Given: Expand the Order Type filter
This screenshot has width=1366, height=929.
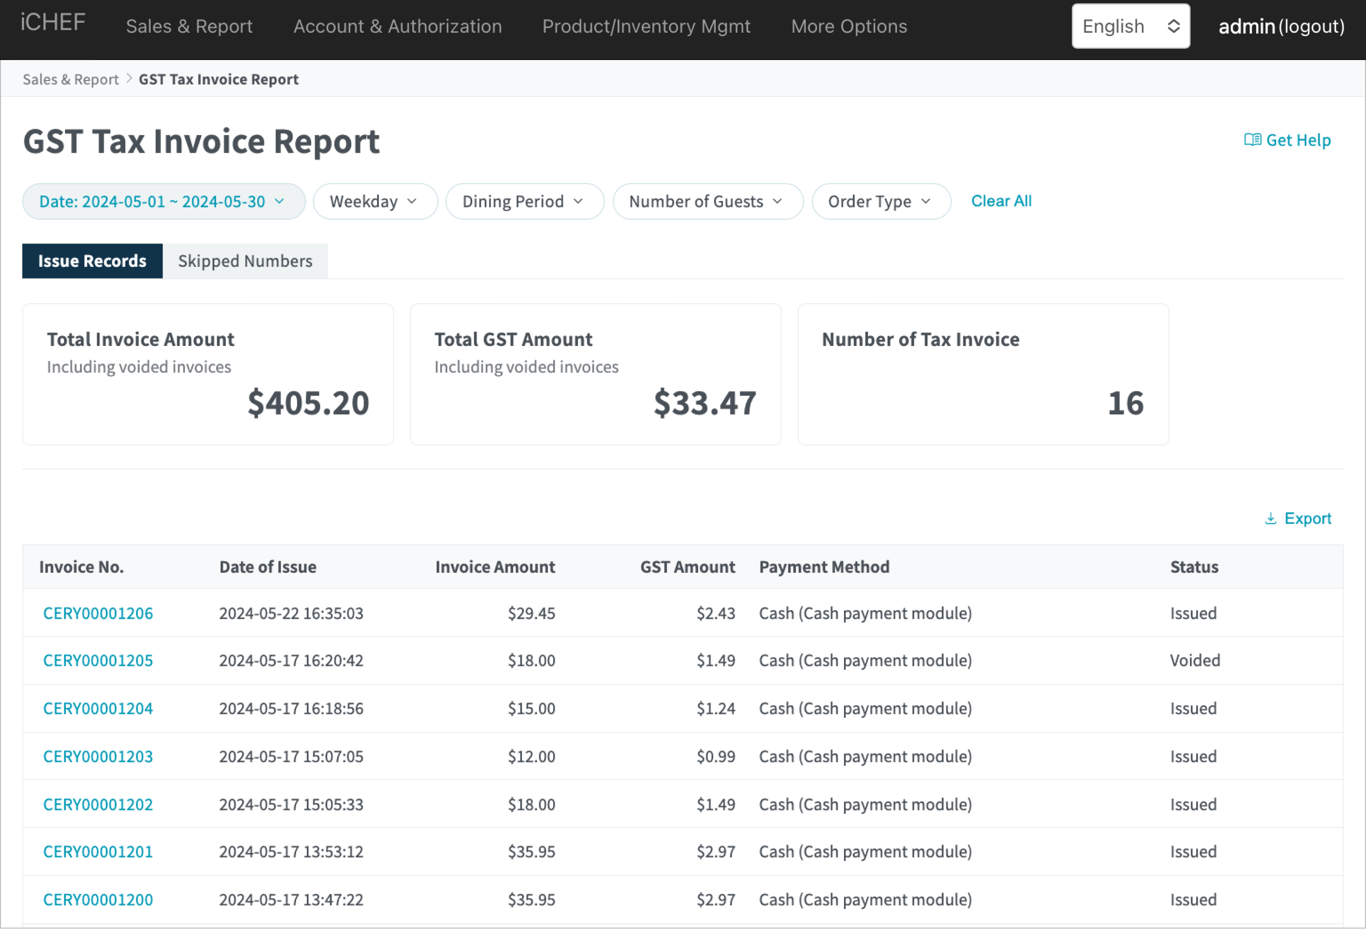Looking at the screenshot, I should click(880, 202).
